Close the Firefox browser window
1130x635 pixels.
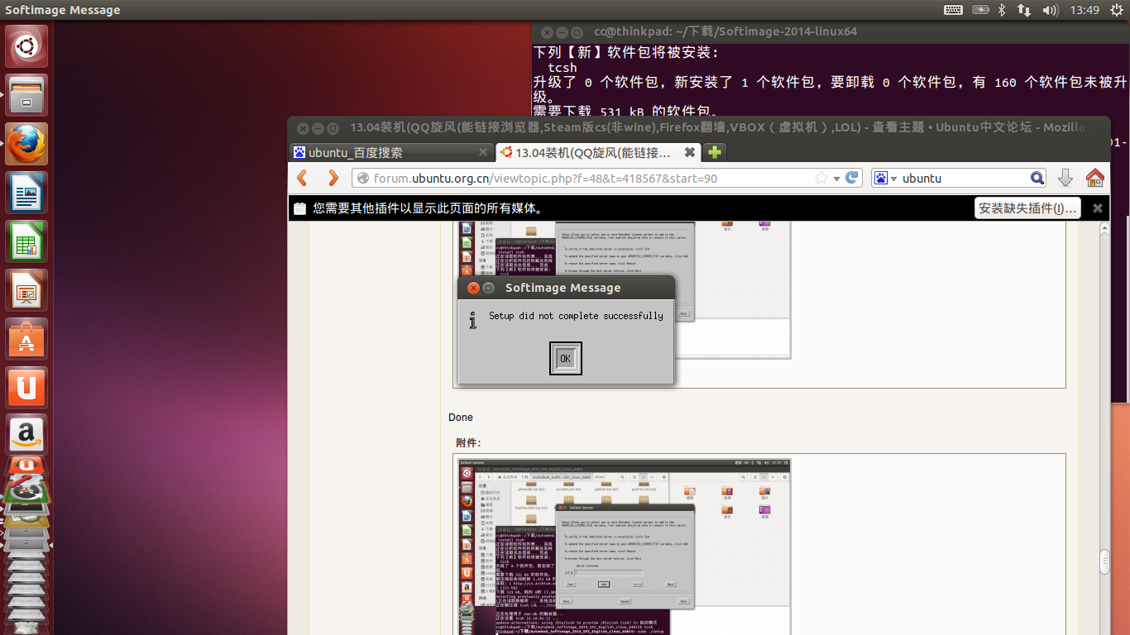(x=303, y=128)
